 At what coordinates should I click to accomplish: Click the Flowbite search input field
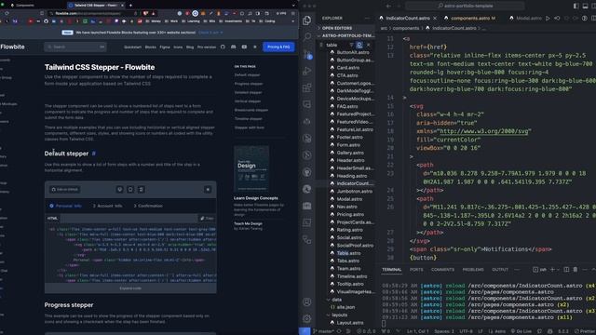click(x=75, y=47)
